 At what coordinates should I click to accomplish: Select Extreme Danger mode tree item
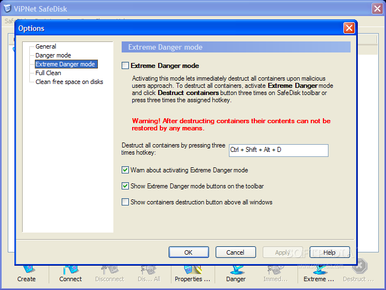coord(66,64)
